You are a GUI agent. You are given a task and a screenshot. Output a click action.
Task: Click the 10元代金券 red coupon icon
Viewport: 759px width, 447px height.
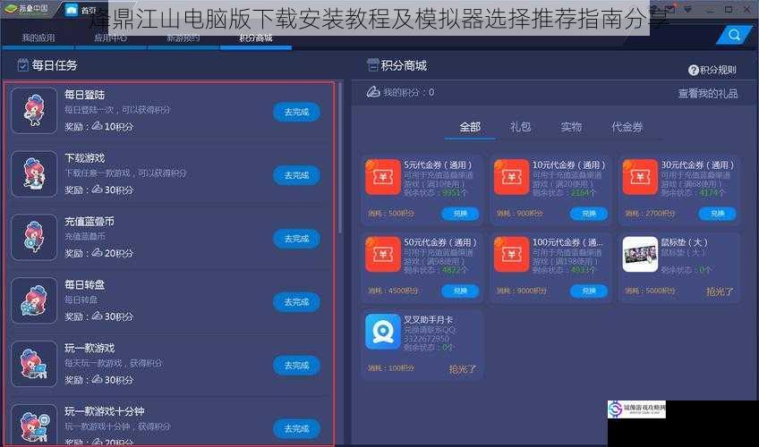512,177
